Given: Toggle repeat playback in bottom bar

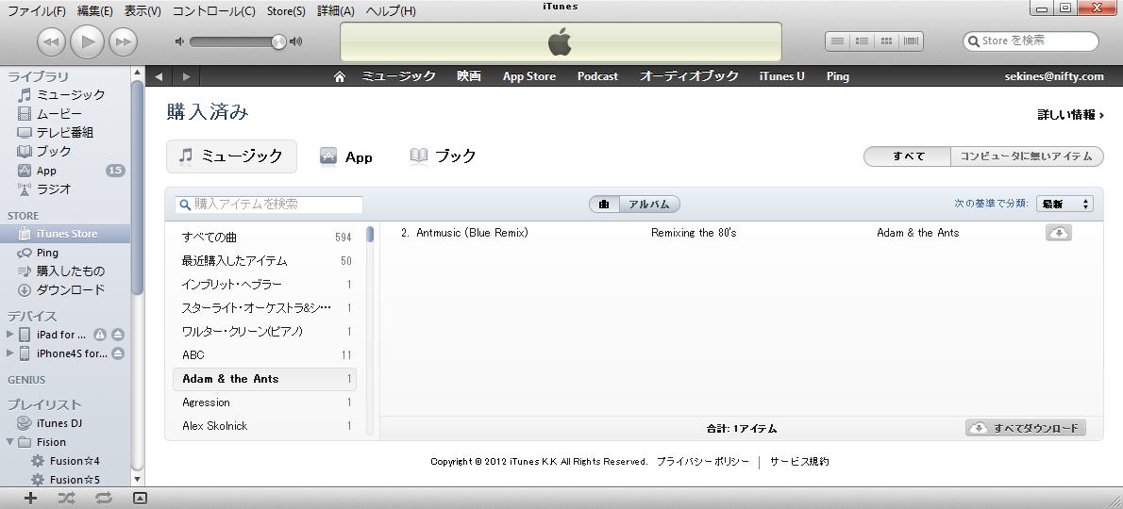Looking at the screenshot, I should click(104, 499).
